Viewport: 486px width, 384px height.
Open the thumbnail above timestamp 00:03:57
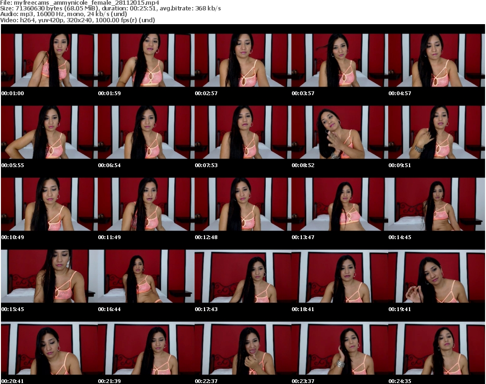pos(340,60)
